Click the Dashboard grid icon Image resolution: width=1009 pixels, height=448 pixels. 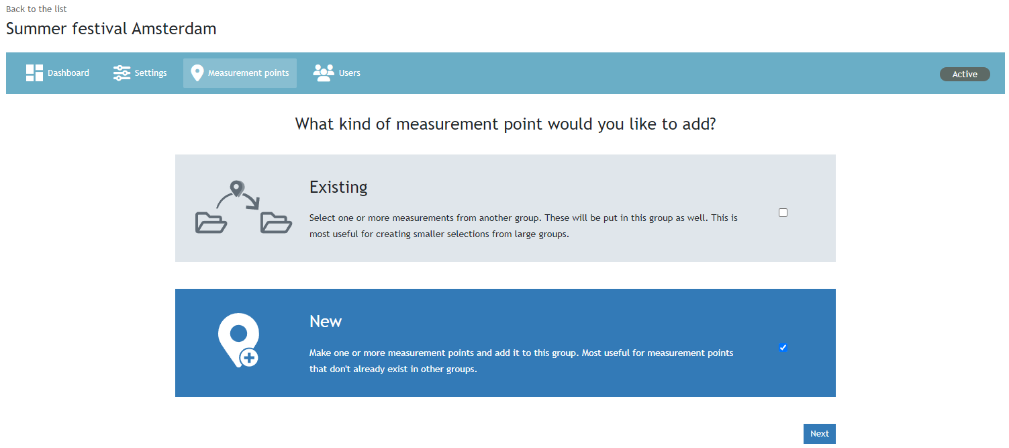pyautogui.click(x=34, y=73)
